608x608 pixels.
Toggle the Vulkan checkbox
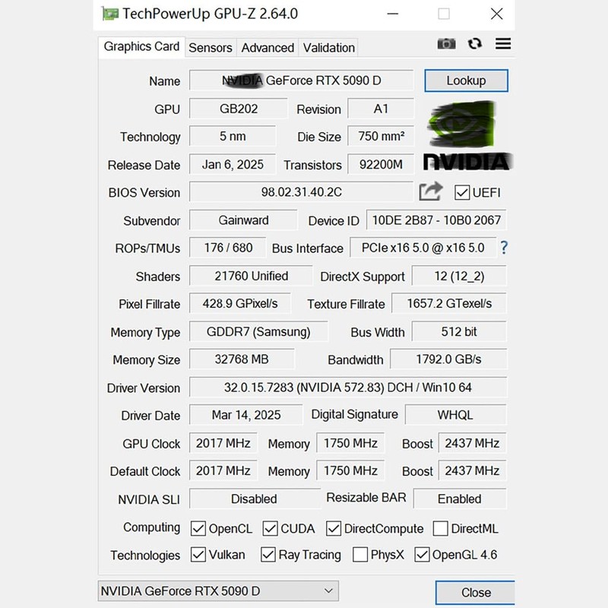[x=198, y=555]
